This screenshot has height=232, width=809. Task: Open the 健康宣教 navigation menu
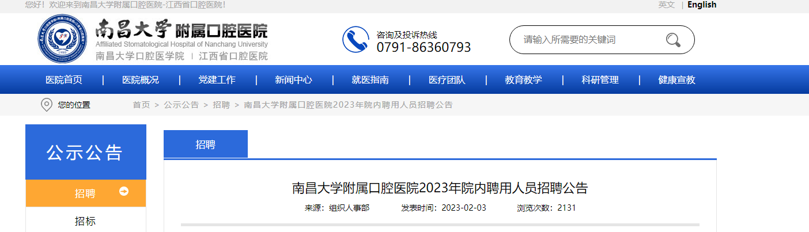pos(677,80)
